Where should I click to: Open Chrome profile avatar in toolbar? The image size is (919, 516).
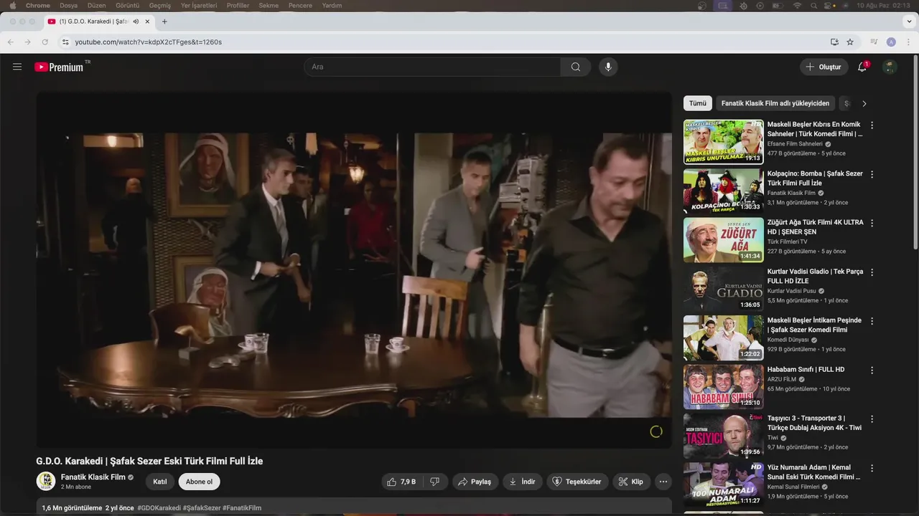coord(891,42)
